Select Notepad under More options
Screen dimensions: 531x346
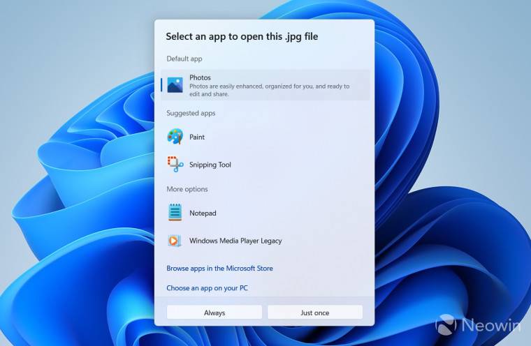tap(203, 213)
